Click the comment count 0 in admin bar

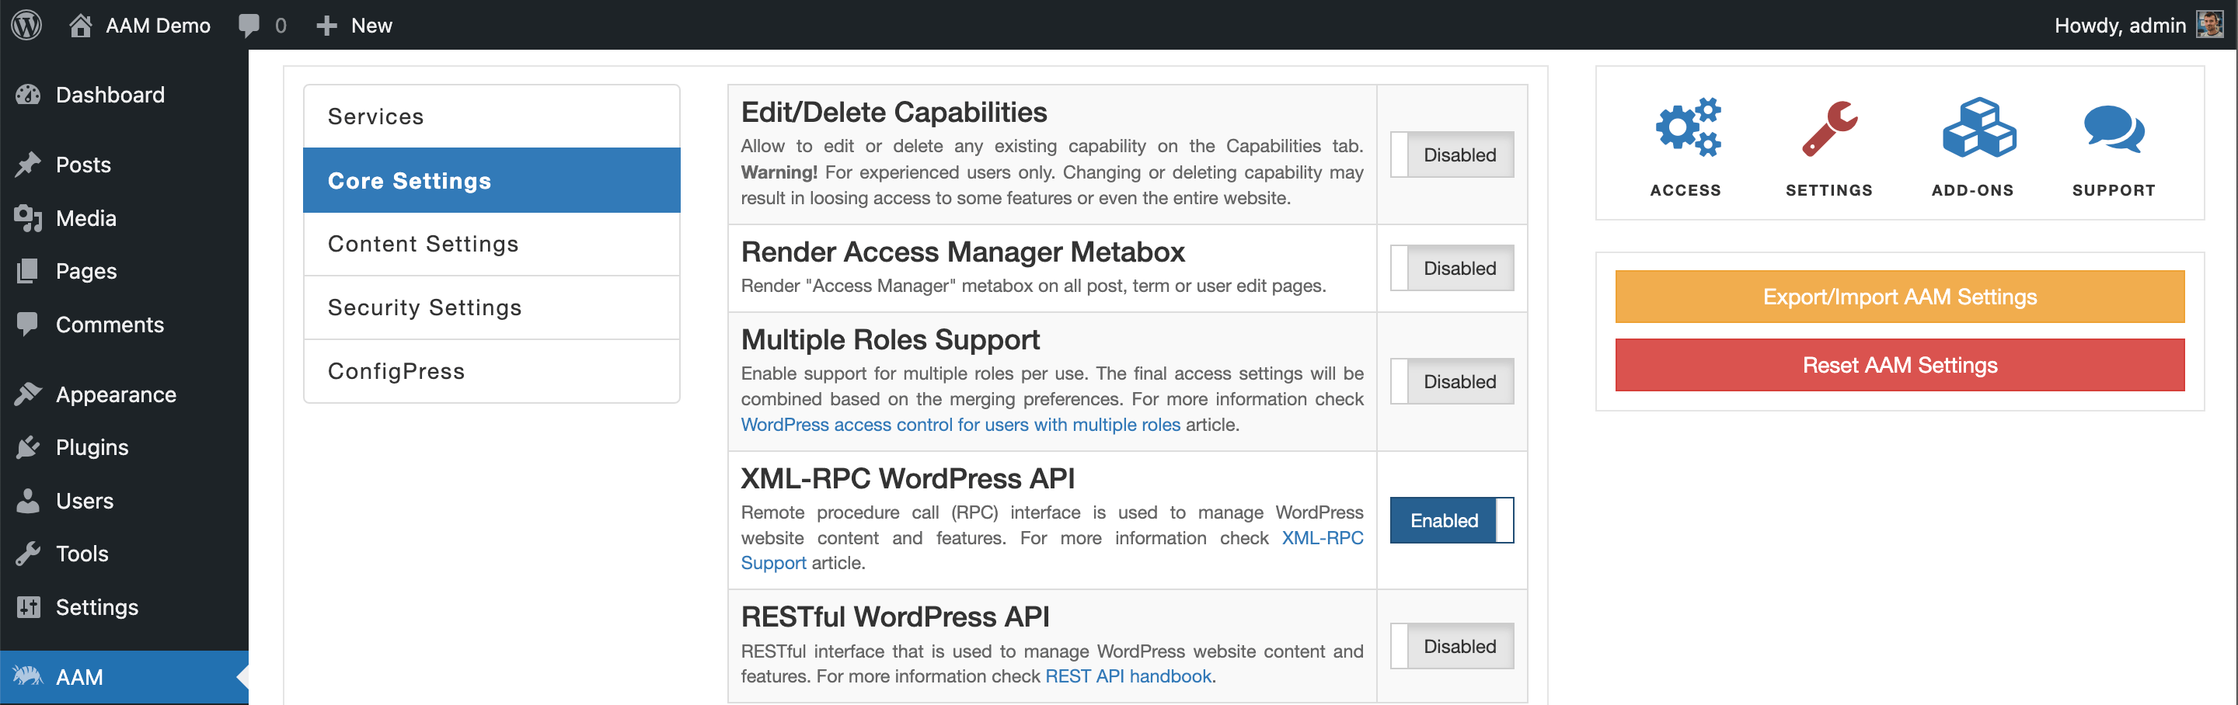tap(281, 26)
